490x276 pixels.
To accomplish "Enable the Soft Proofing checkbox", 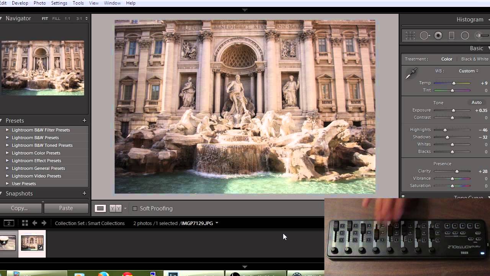I will click(x=135, y=209).
